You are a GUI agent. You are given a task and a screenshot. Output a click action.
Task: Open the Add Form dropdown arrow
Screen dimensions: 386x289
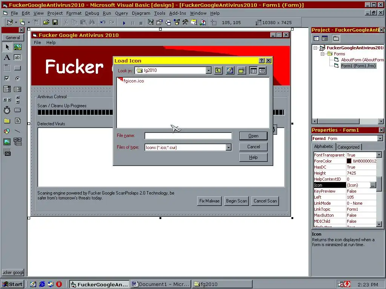[29, 23]
